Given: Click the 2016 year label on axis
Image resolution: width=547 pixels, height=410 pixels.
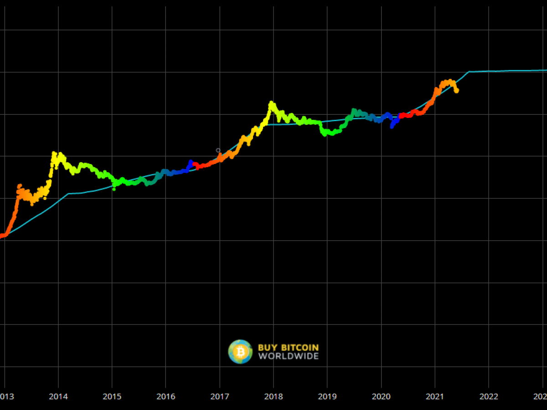Looking at the screenshot, I should (166, 396).
